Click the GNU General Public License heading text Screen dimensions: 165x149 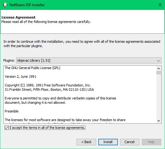33,68
